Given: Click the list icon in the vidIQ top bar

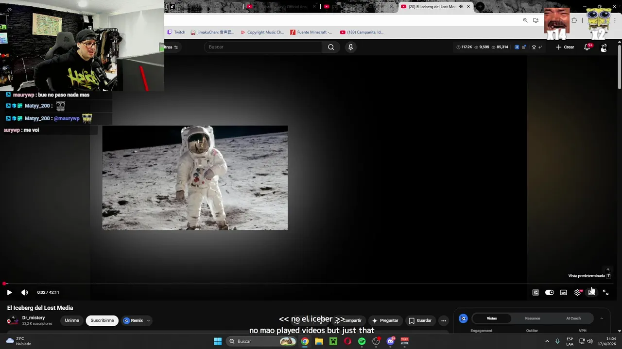Looking at the screenshot, I should [524, 47].
